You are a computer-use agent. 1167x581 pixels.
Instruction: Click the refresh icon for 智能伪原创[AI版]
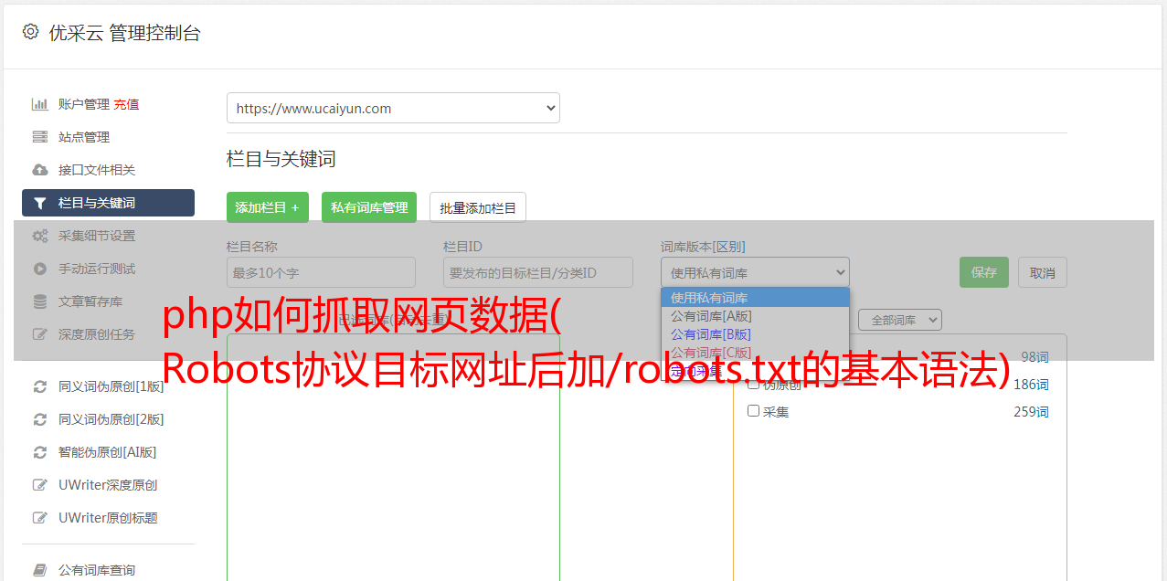40,452
